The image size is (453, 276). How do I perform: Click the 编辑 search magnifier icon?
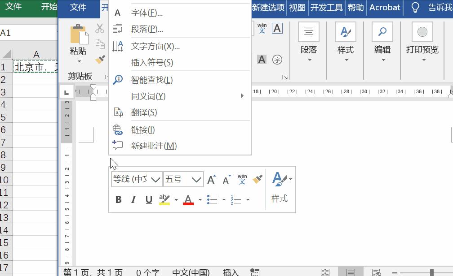(x=382, y=32)
